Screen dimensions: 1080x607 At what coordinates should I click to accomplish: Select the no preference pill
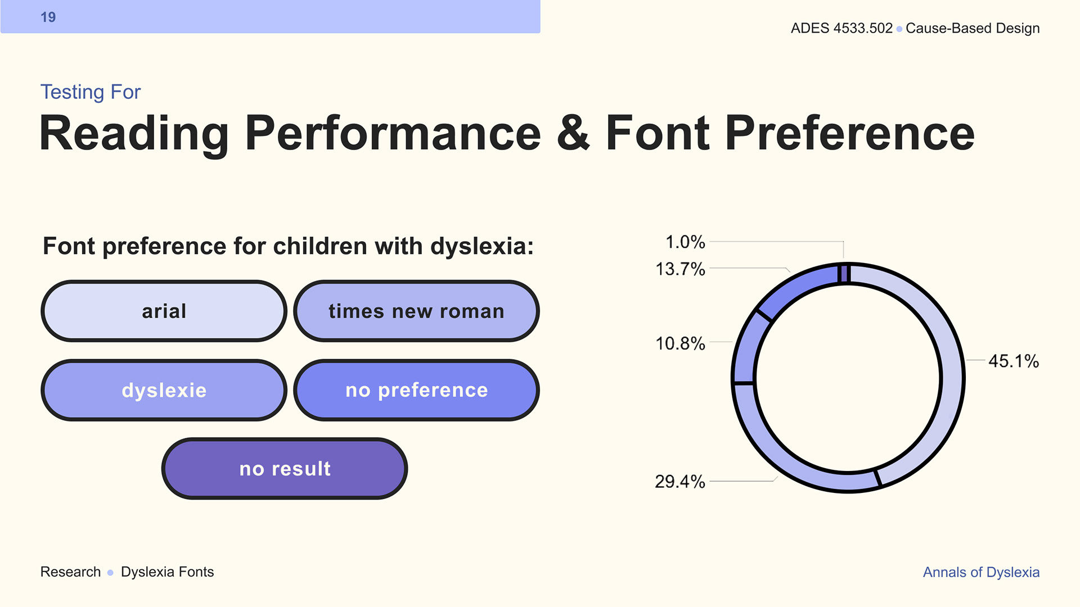416,390
